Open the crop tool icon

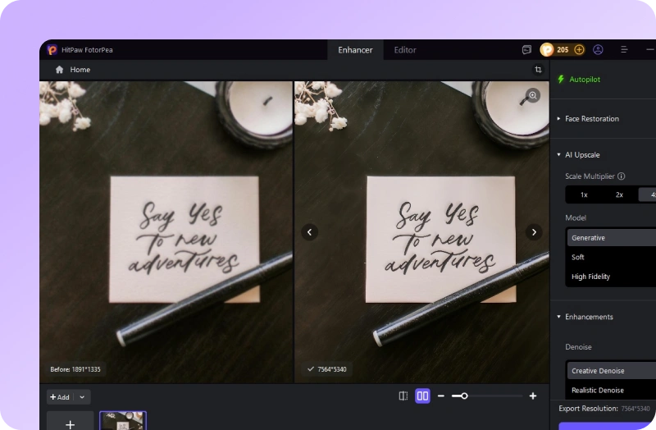538,70
